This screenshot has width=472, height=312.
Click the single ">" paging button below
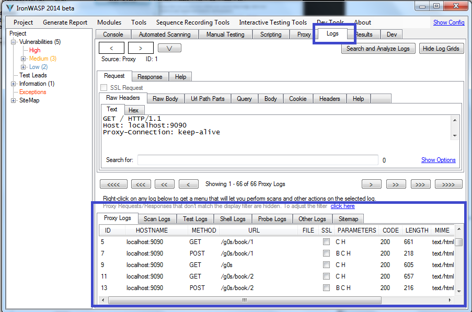pos(372,184)
